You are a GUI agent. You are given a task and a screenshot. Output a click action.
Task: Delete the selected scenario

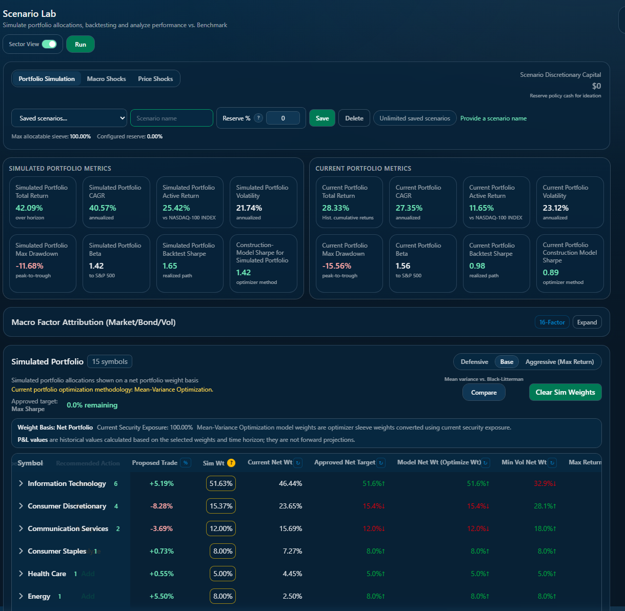(354, 118)
